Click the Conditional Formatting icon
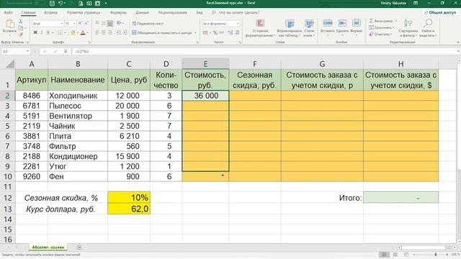The height and width of the screenshot is (259, 461). (260, 24)
